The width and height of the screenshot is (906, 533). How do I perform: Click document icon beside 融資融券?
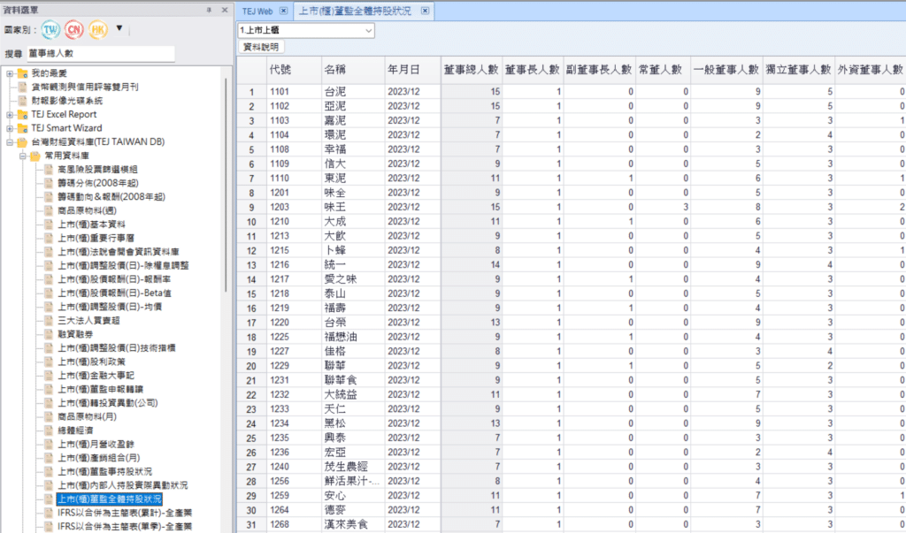pyautogui.click(x=49, y=334)
